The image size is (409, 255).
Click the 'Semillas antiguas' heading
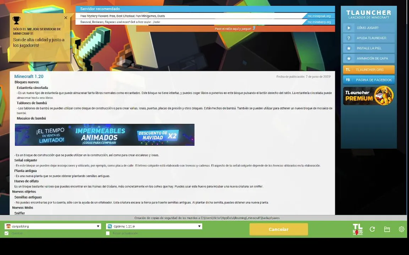(28, 197)
